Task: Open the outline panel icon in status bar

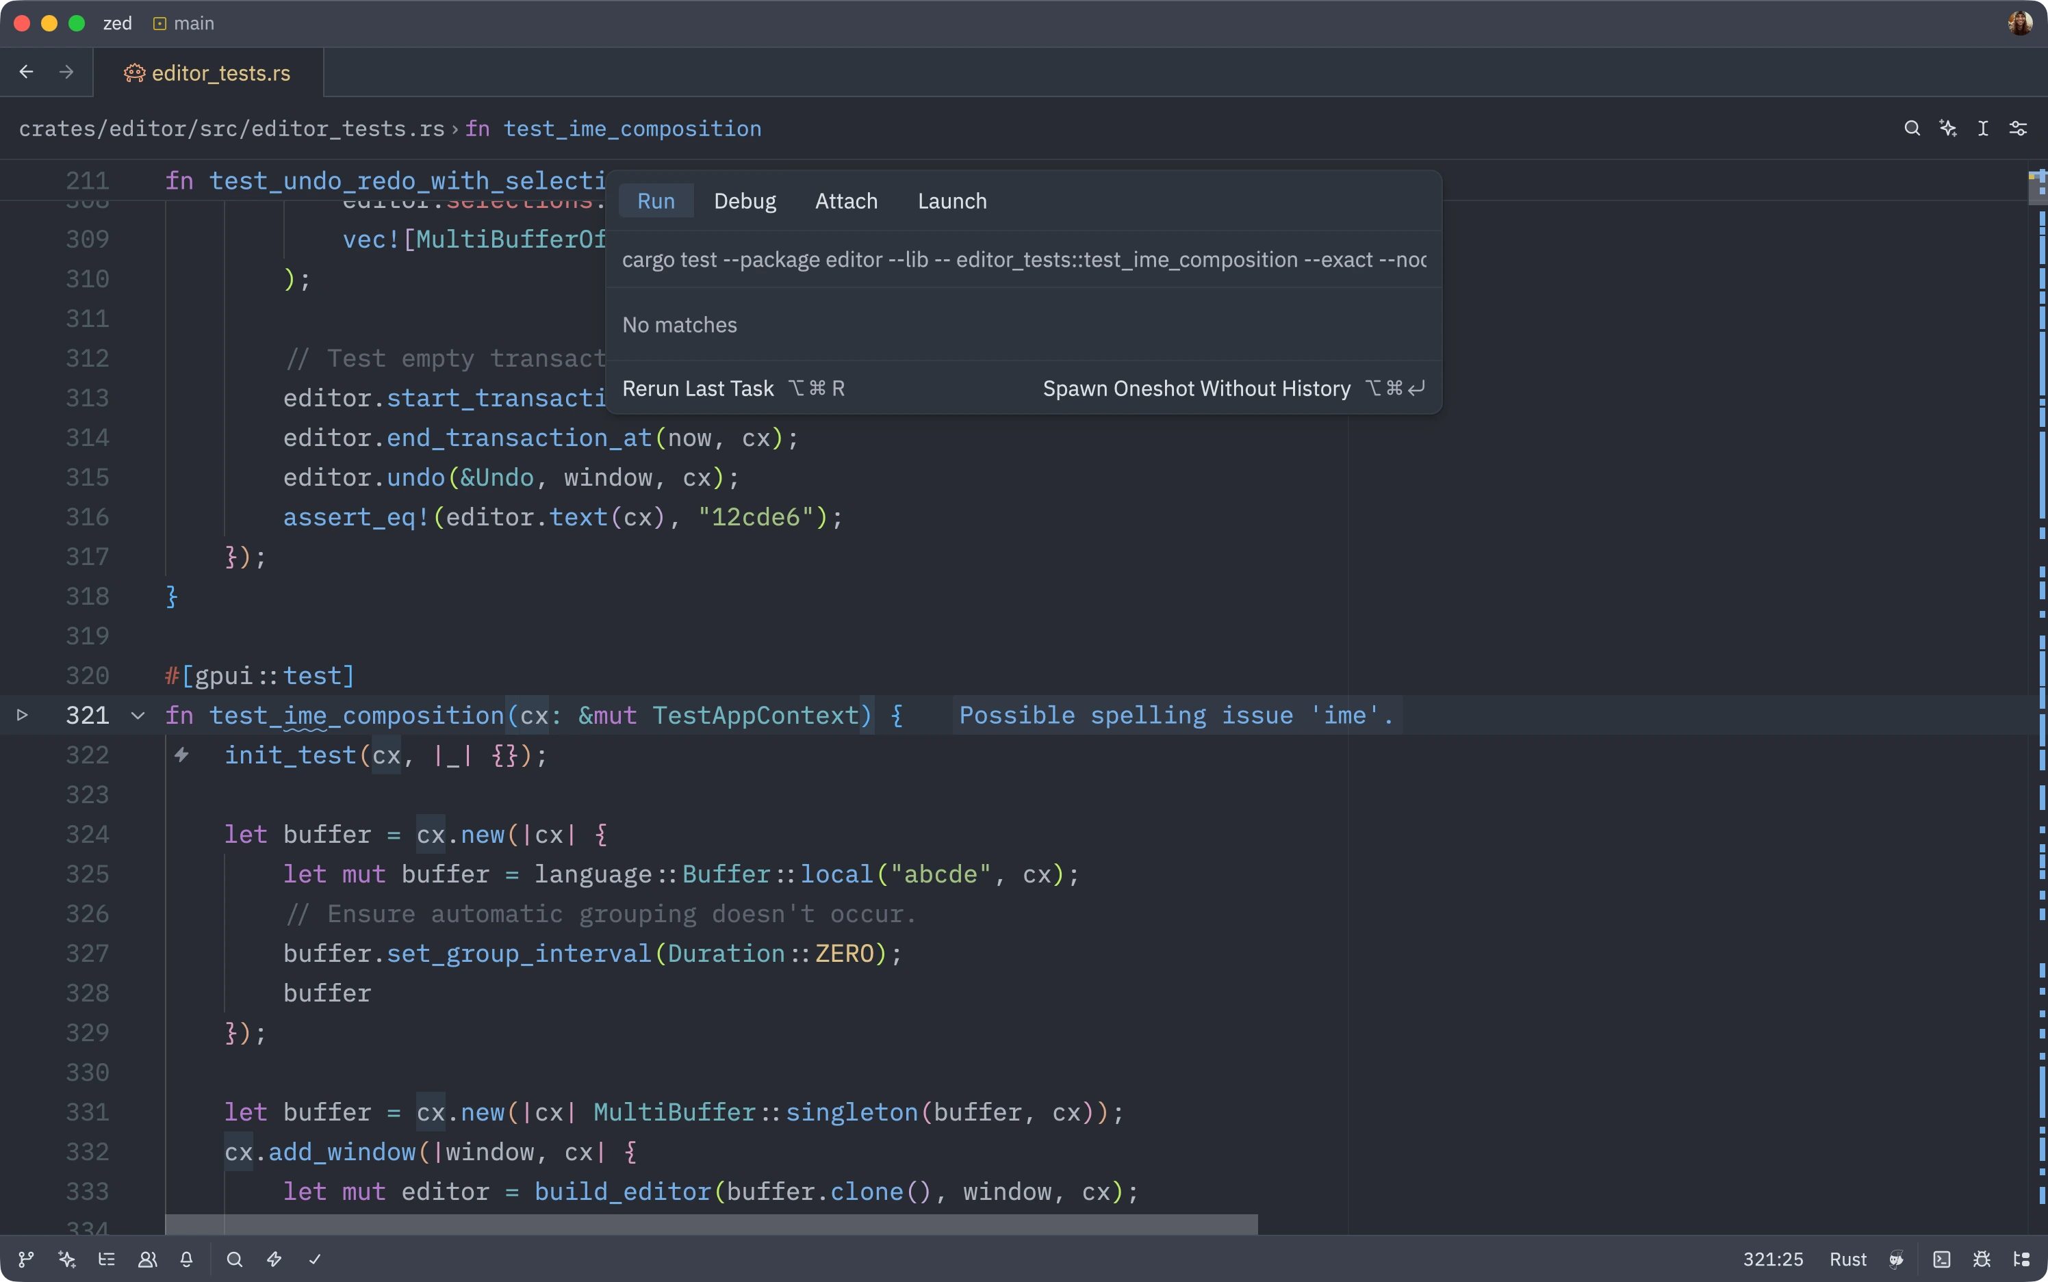Action: click(107, 1260)
